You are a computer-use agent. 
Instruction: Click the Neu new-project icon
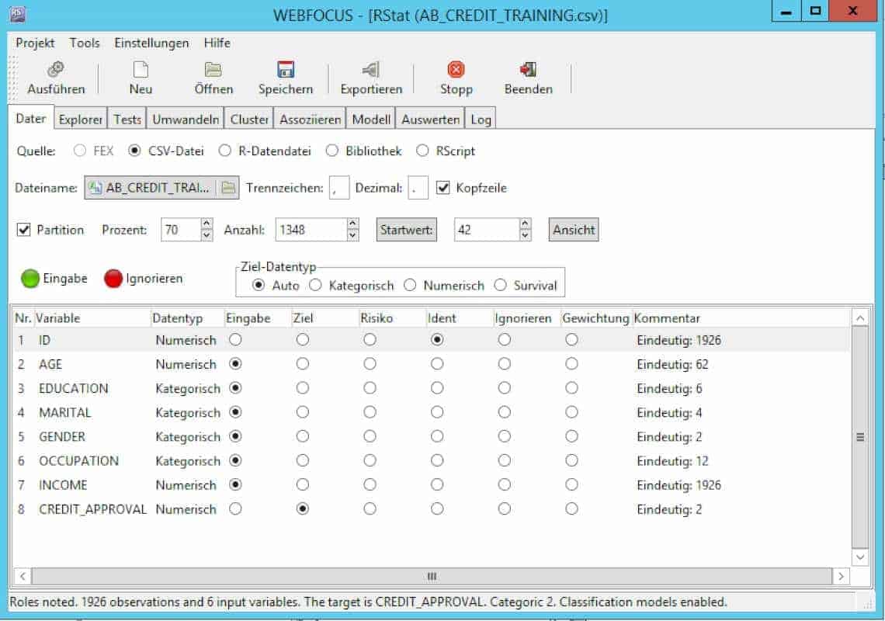(x=140, y=69)
